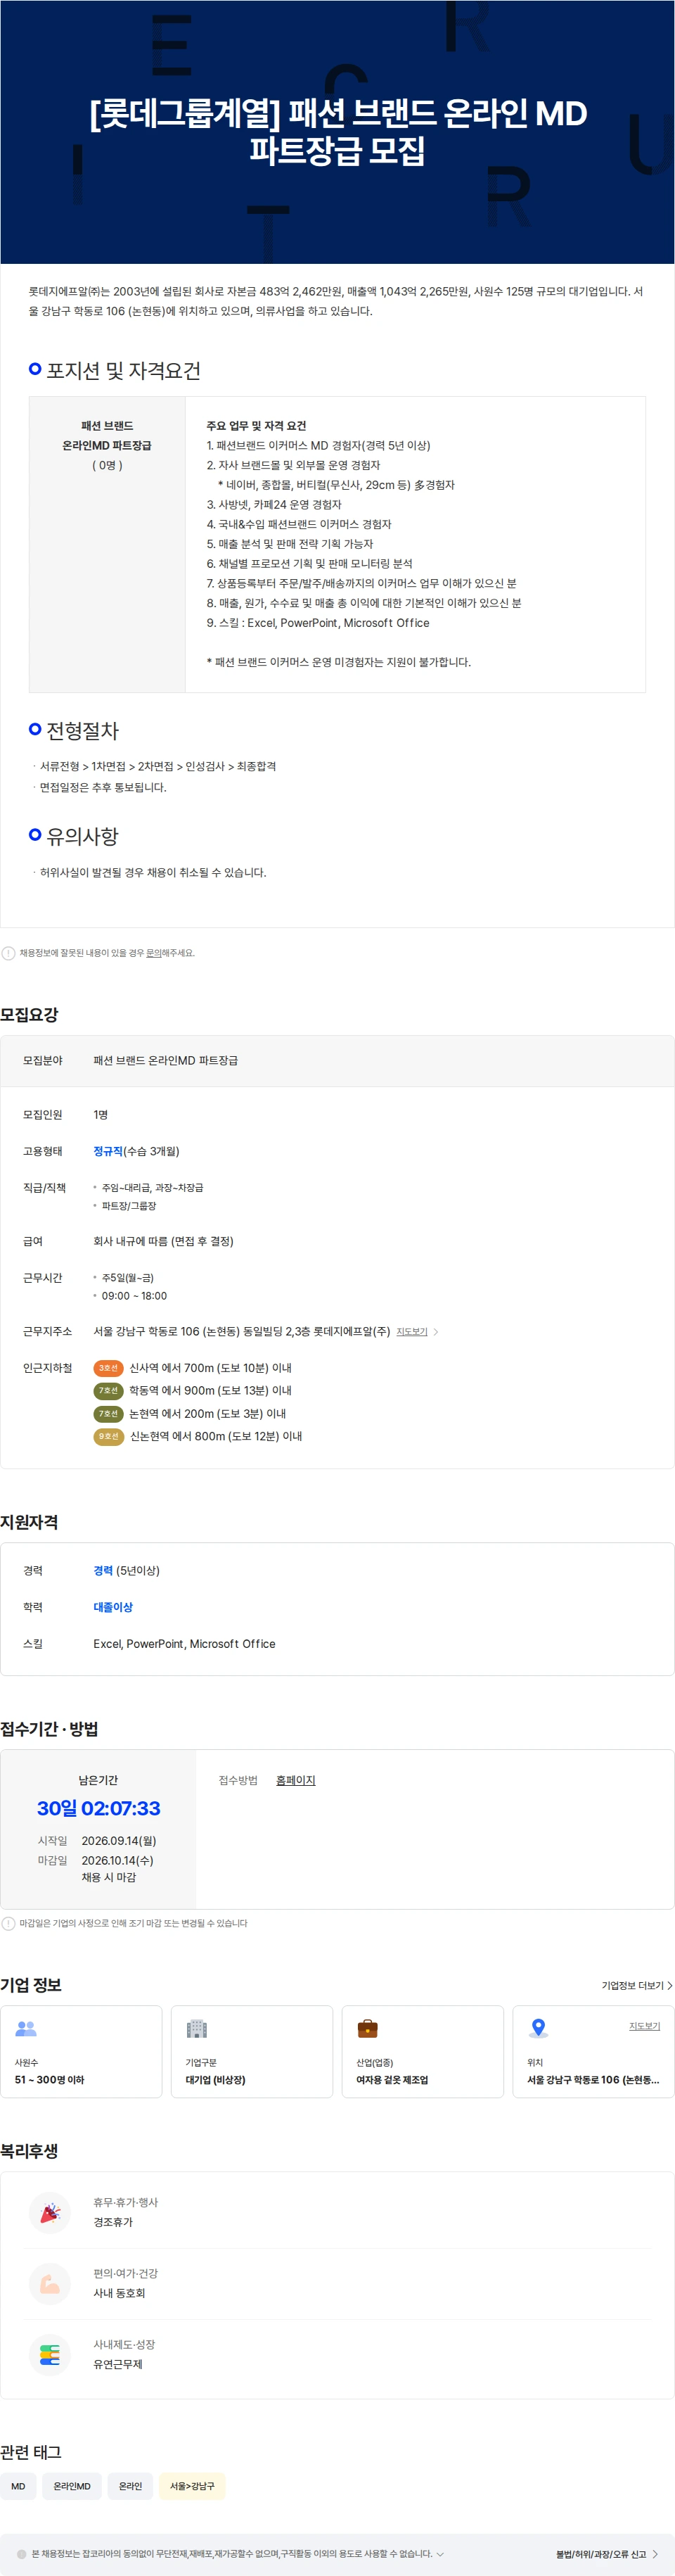Click the 산업(업종) 여자용 겉옷 제조업 card
The width and height of the screenshot is (675, 2576).
423,2051
